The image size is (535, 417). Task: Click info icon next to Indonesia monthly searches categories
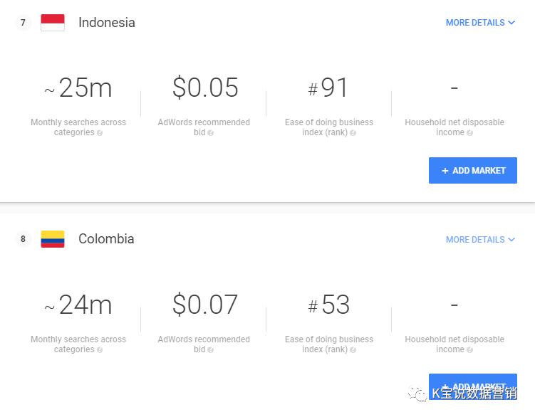click(100, 133)
